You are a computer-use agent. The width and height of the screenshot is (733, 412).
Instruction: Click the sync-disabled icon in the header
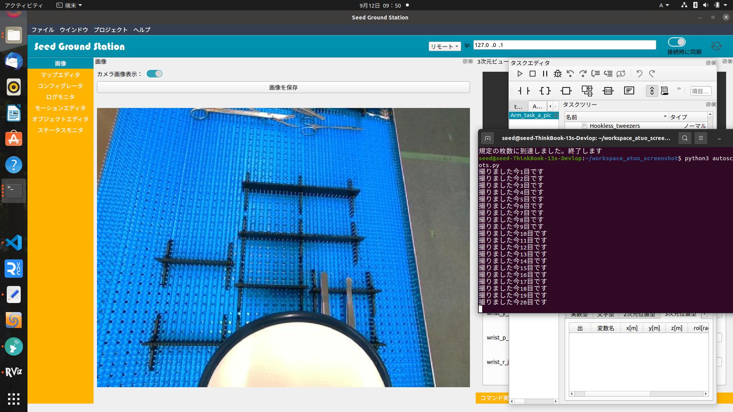coord(717,46)
